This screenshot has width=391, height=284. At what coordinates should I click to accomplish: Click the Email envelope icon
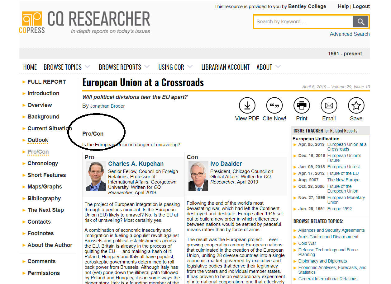(329, 105)
